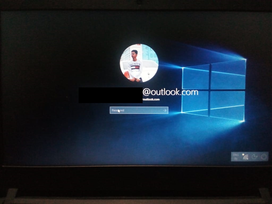
Task: Open the Wi-Fi network icon
Action: click(245, 156)
